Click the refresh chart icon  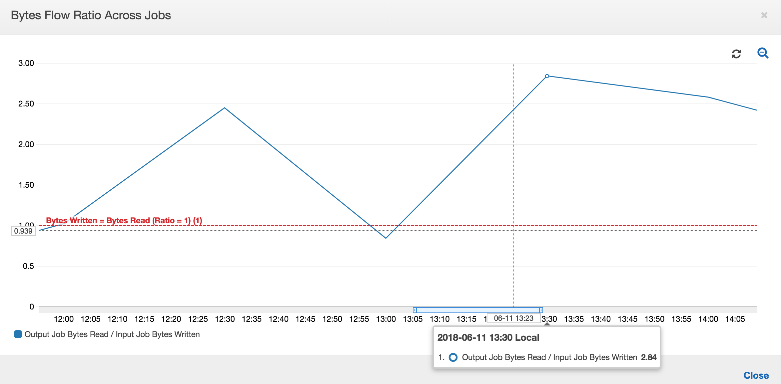tap(736, 54)
